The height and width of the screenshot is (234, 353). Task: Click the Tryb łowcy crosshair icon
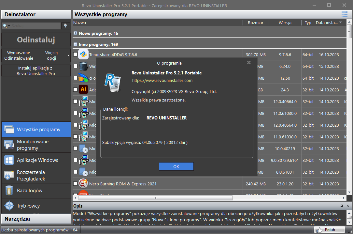[9, 206]
